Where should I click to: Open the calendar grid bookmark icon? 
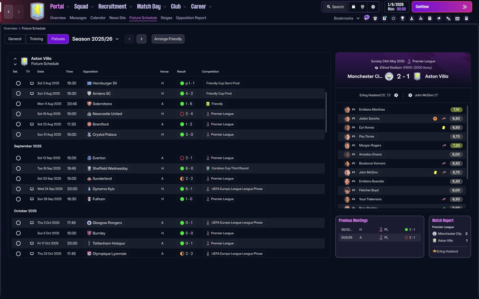(x=457, y=18)
